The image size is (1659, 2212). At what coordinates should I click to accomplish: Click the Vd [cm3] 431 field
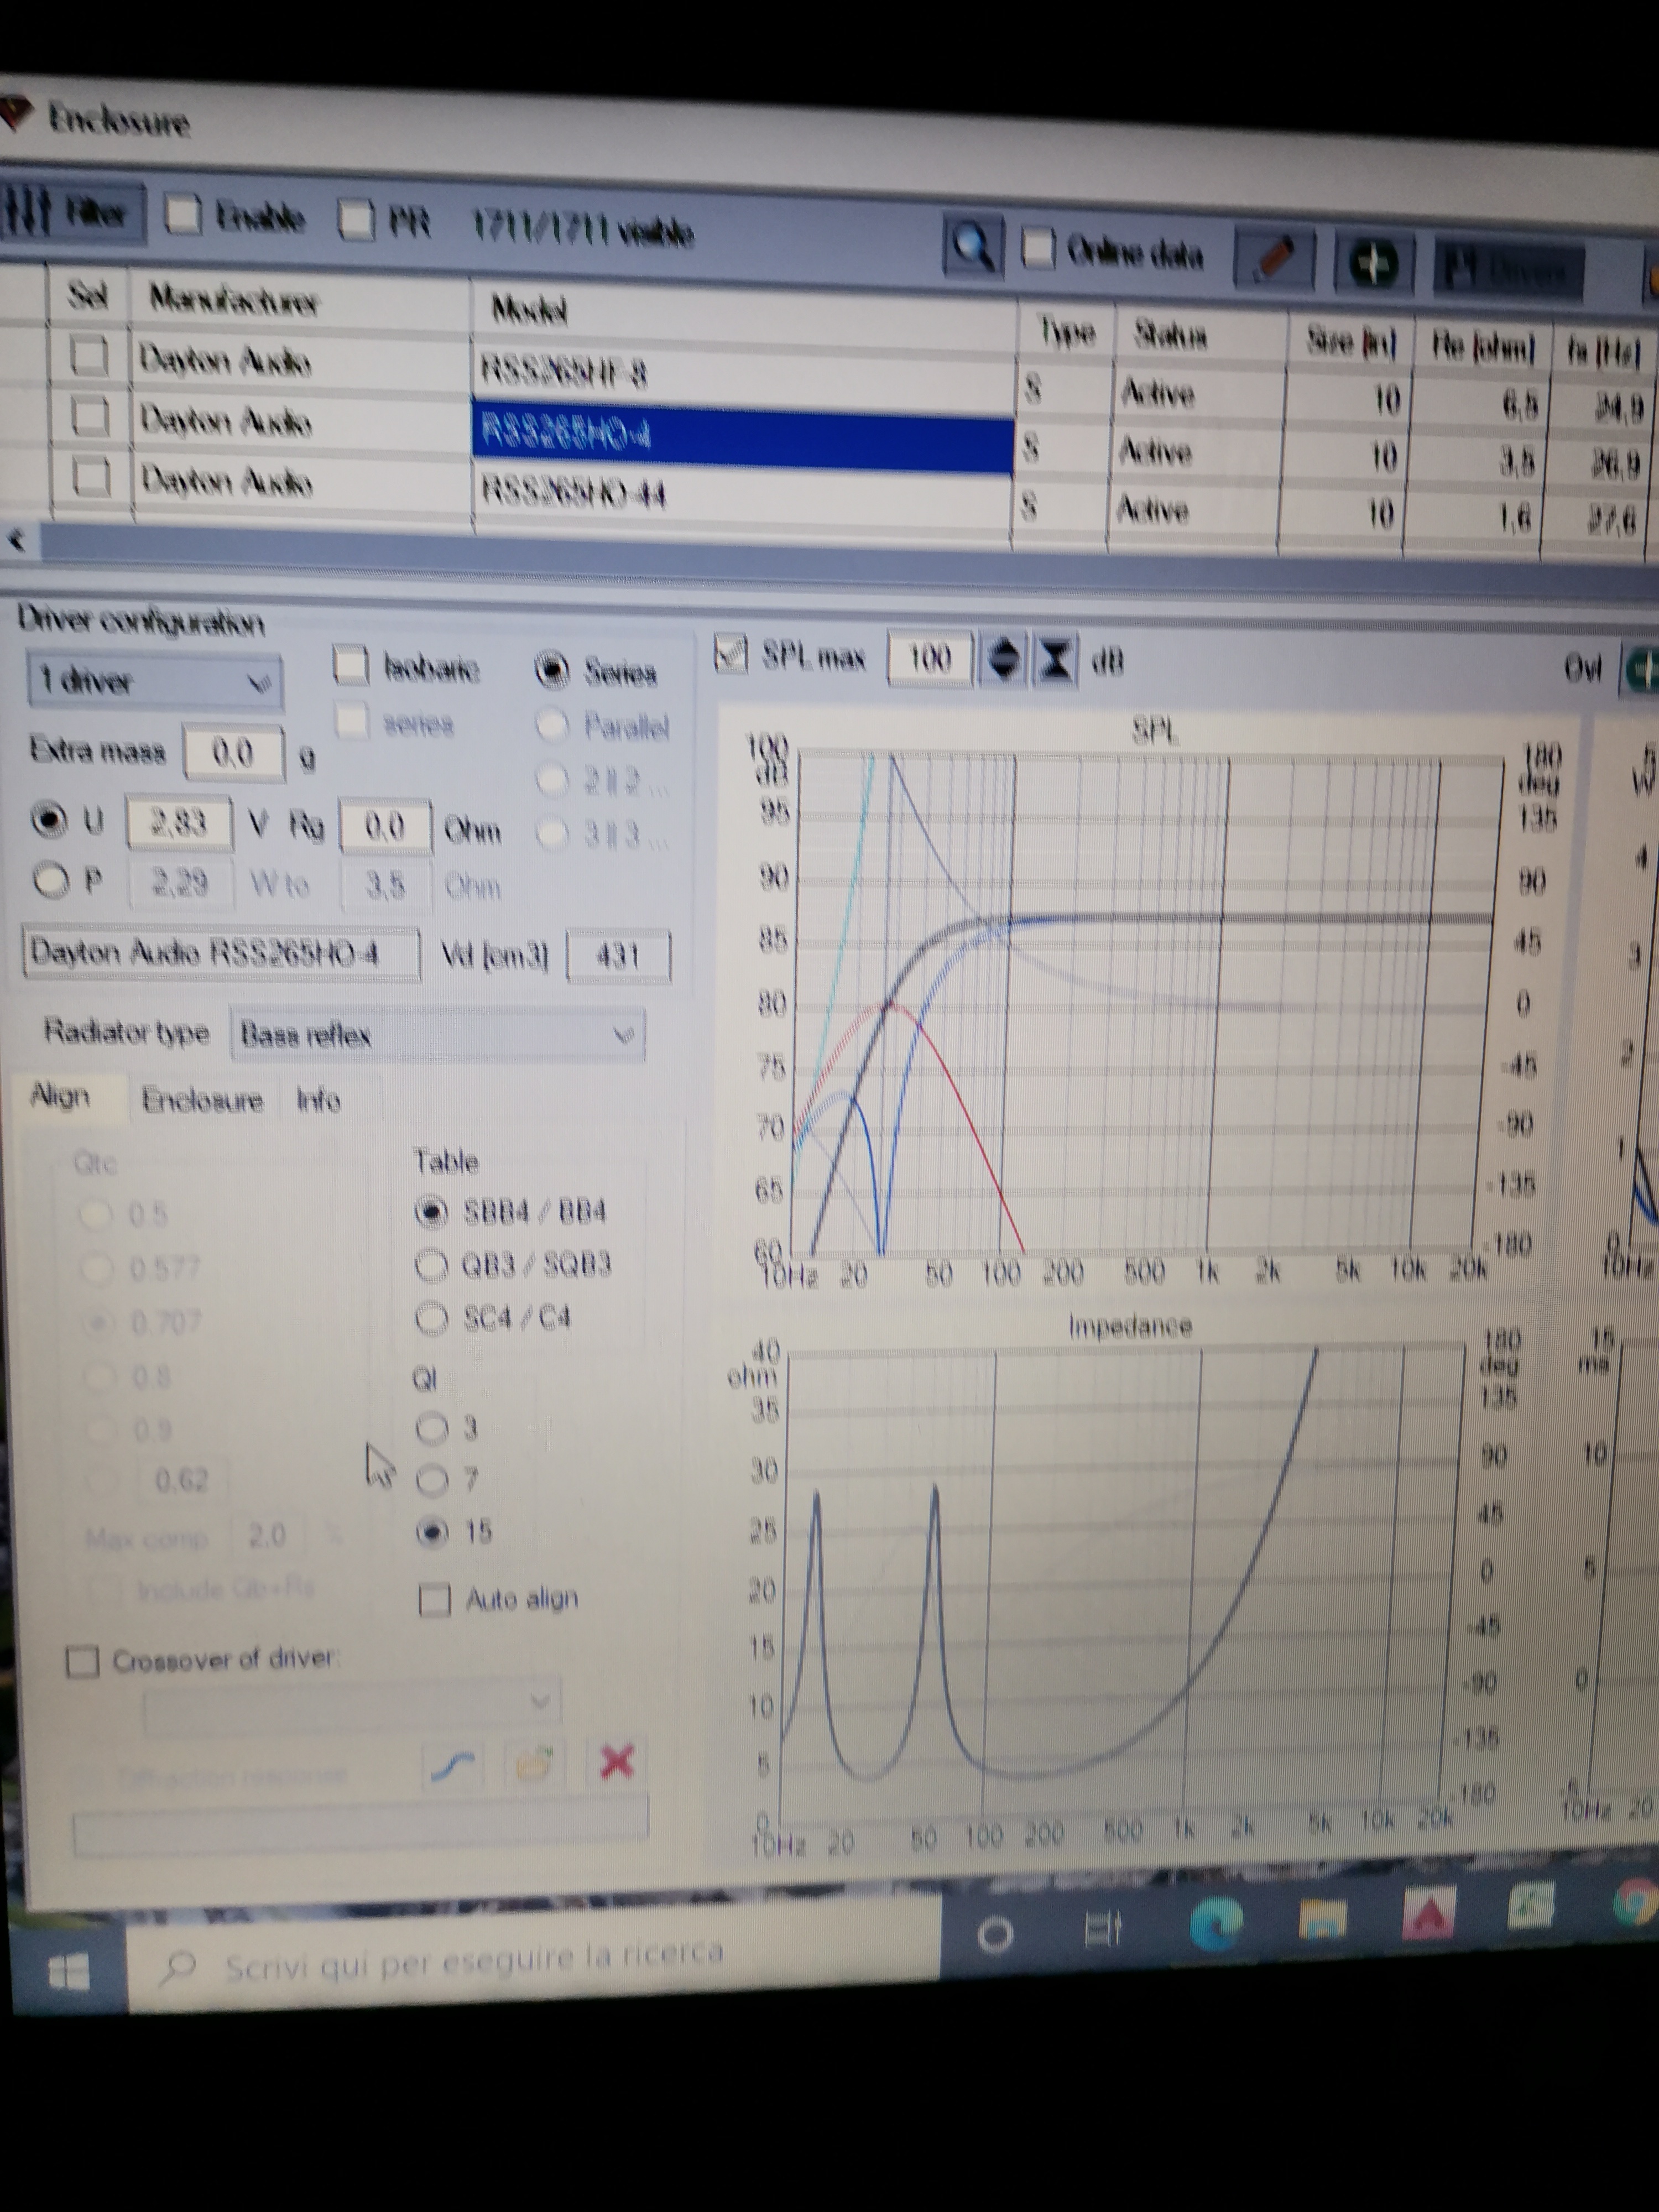point(618,956)
